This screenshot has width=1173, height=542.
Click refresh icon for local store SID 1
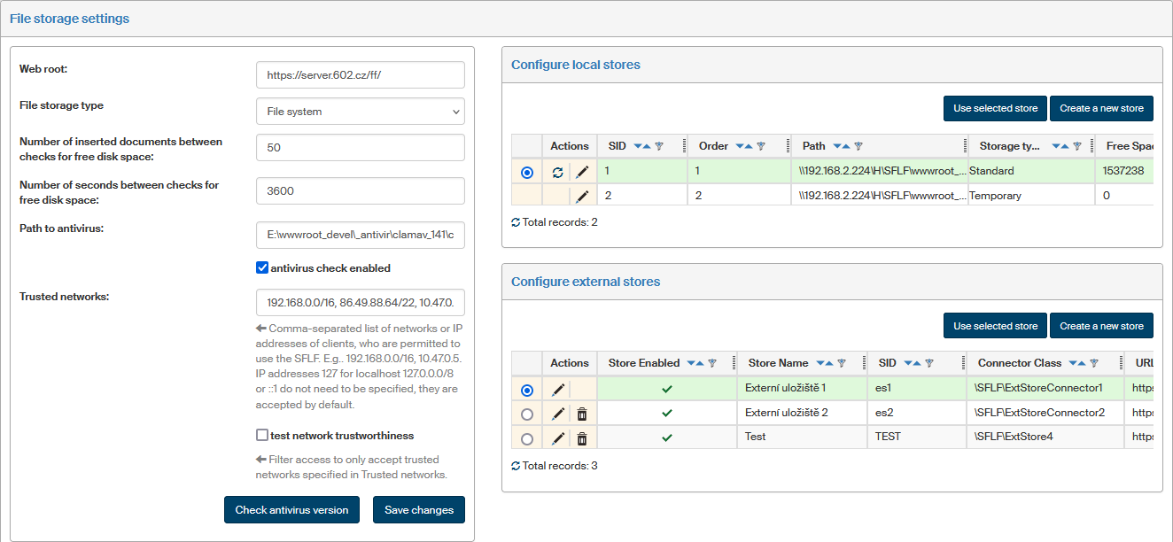[557, 172]
